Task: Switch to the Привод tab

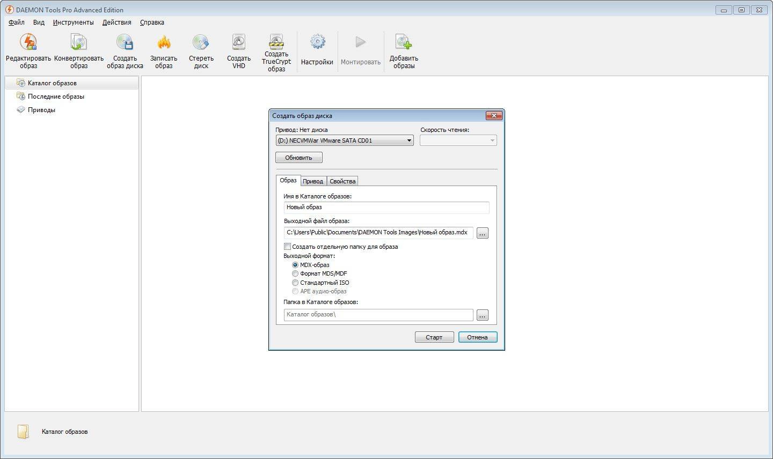Action: click(313, 181)
